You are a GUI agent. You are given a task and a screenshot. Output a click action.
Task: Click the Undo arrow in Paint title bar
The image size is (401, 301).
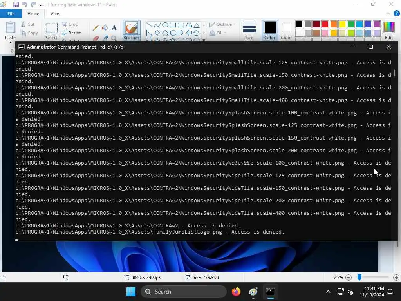[25, 4]
